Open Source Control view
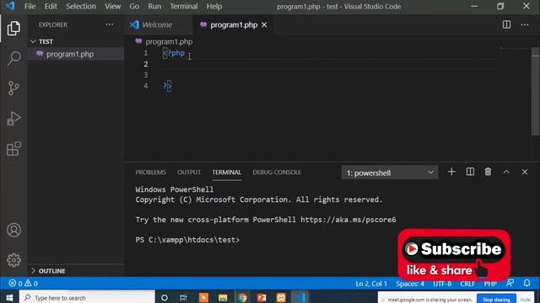Viewport: 540px width, 303px height. tap(13, 88)
